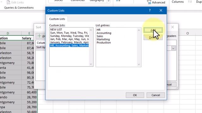Cancel the Custom Lists dialog

(x=156, y=95)
